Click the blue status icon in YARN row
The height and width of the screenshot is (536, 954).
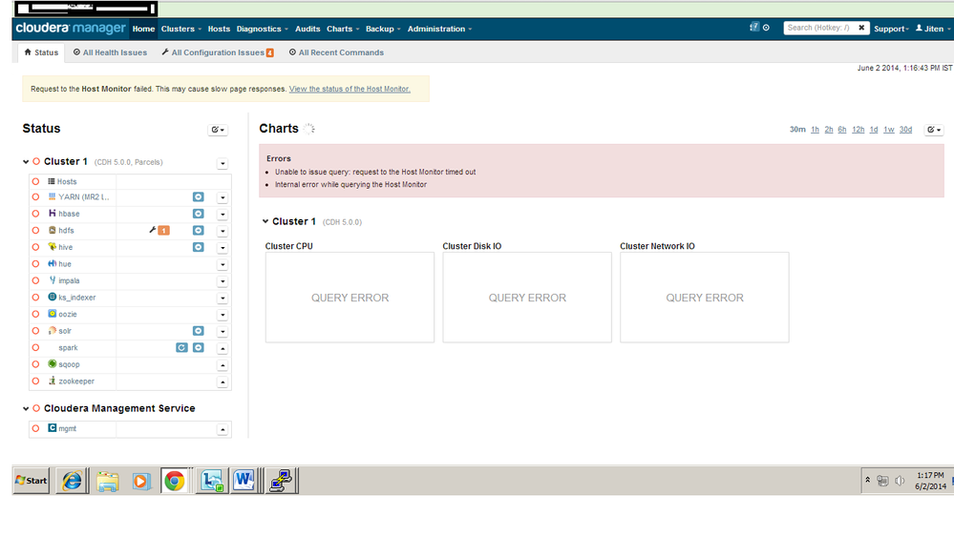click(199, 196)
